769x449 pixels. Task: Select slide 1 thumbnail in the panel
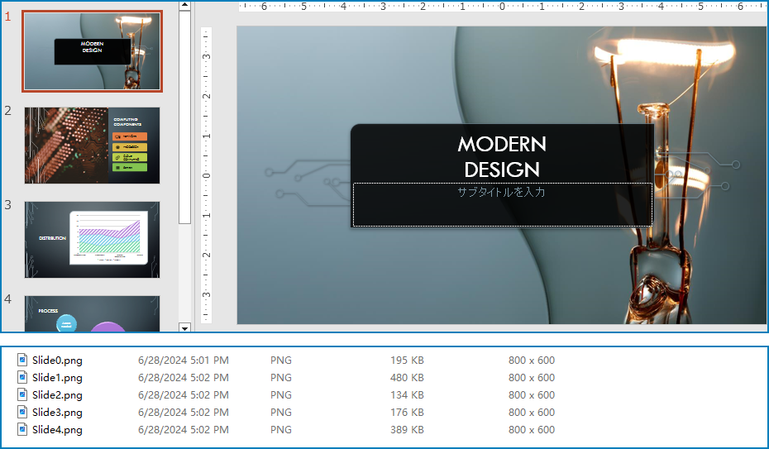click(x=93, y=51)
